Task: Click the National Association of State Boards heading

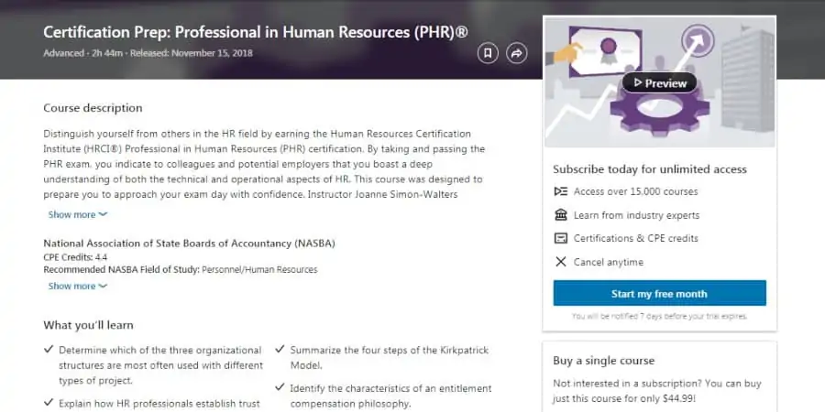Action: coord(190,244)
